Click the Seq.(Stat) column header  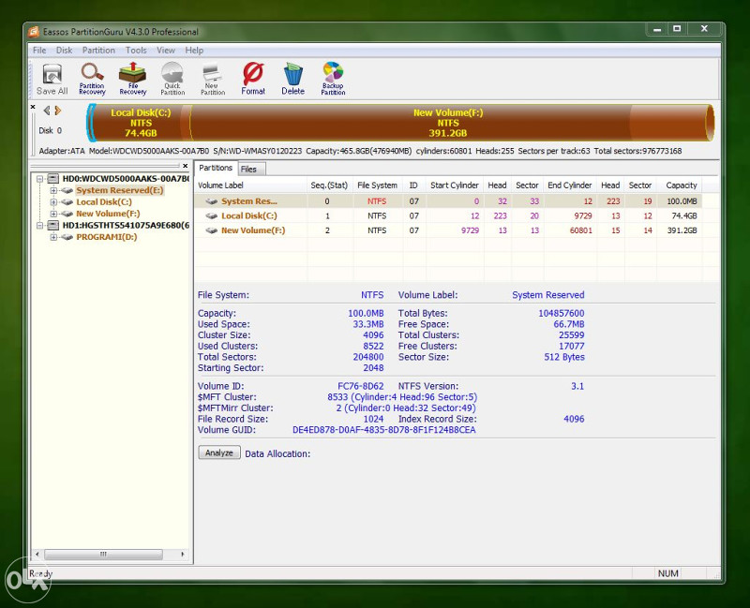pyautogui.click(x=329, y=185)
